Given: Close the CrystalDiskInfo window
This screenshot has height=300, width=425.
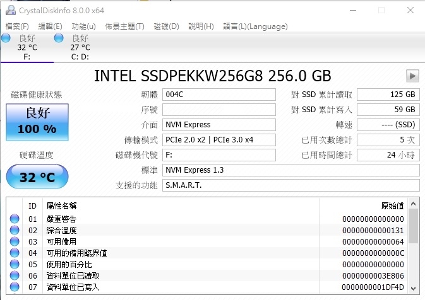Looking at the screenshot, I should point(410,10).
